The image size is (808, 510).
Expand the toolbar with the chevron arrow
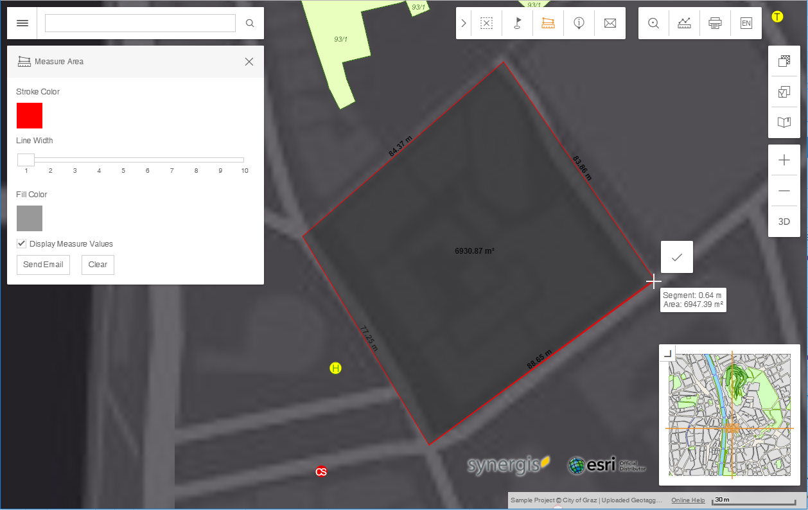[x=464, y=22]
